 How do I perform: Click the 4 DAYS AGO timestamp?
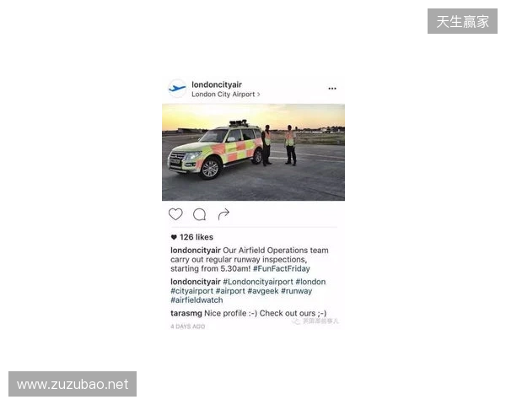click(x=187, y=327)
